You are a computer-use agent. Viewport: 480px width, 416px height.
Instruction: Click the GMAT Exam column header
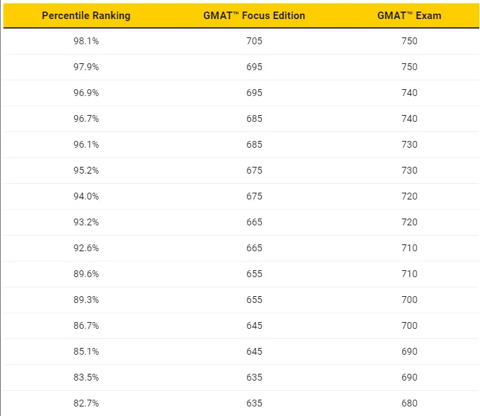(x=409, y=16)
